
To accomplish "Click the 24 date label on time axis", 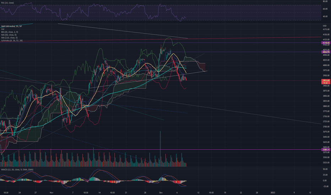I will (x=20, y=193).
